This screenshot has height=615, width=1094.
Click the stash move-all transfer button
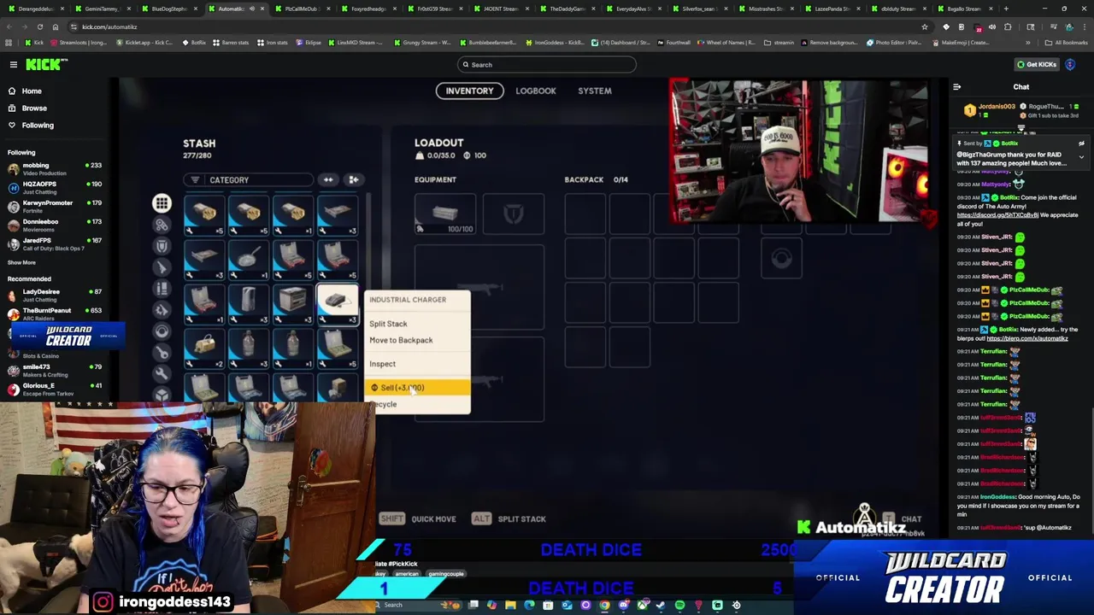353,180
